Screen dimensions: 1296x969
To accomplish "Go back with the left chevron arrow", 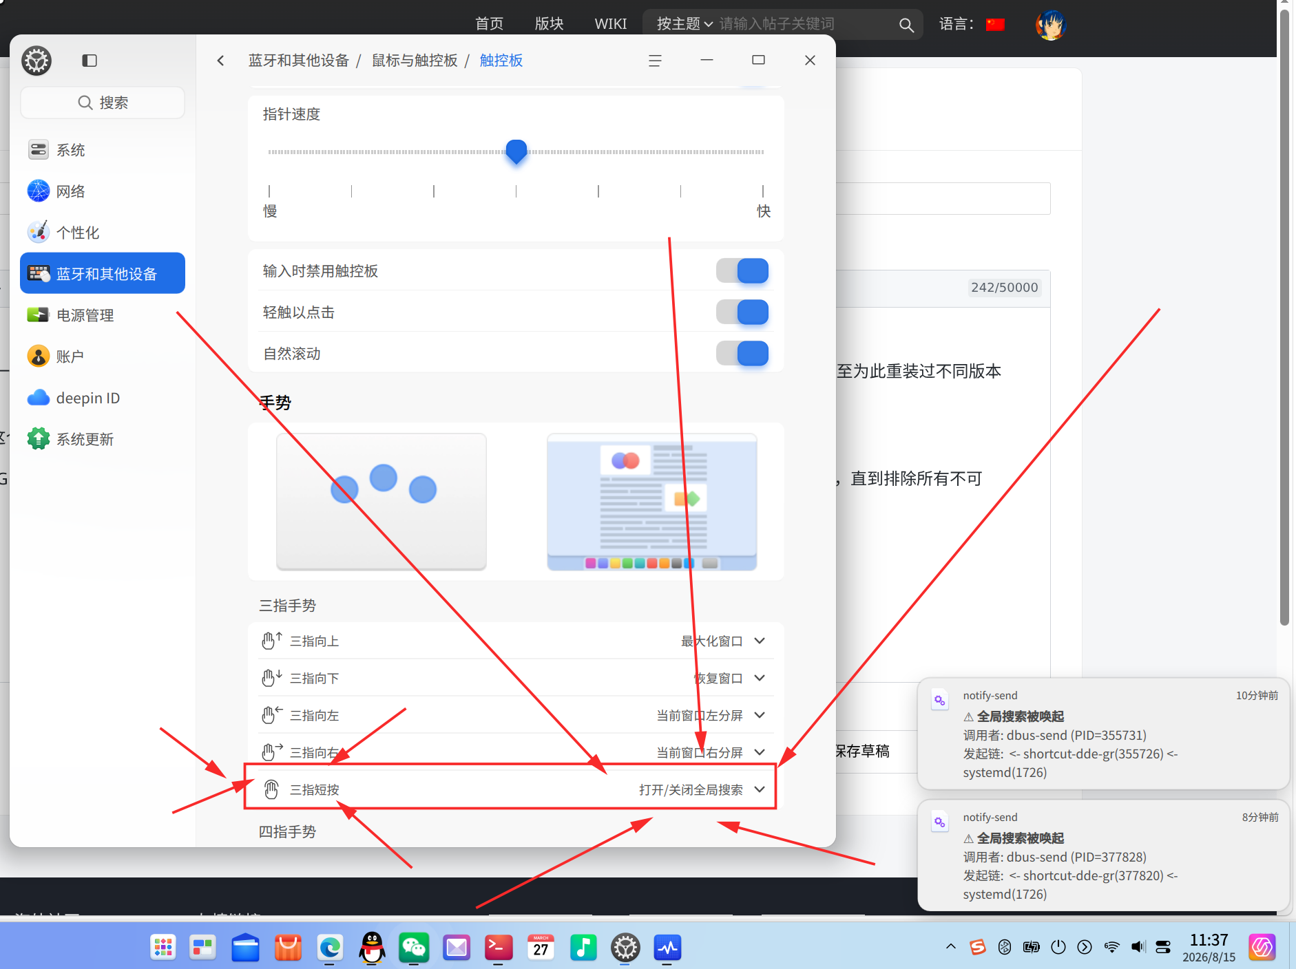I will click(x=220, y=61).
